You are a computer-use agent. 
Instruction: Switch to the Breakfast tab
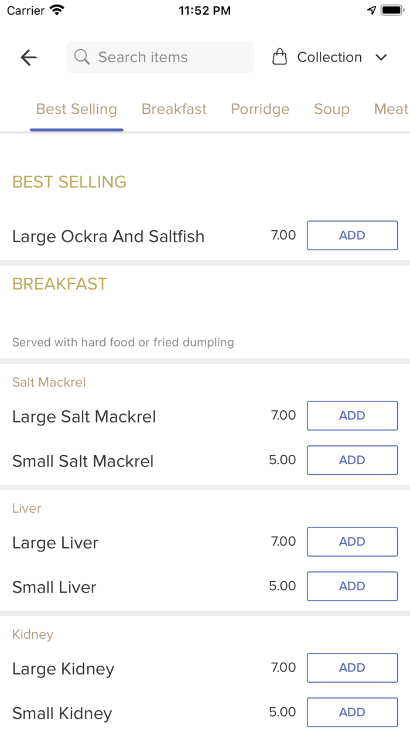coord(174,109)
